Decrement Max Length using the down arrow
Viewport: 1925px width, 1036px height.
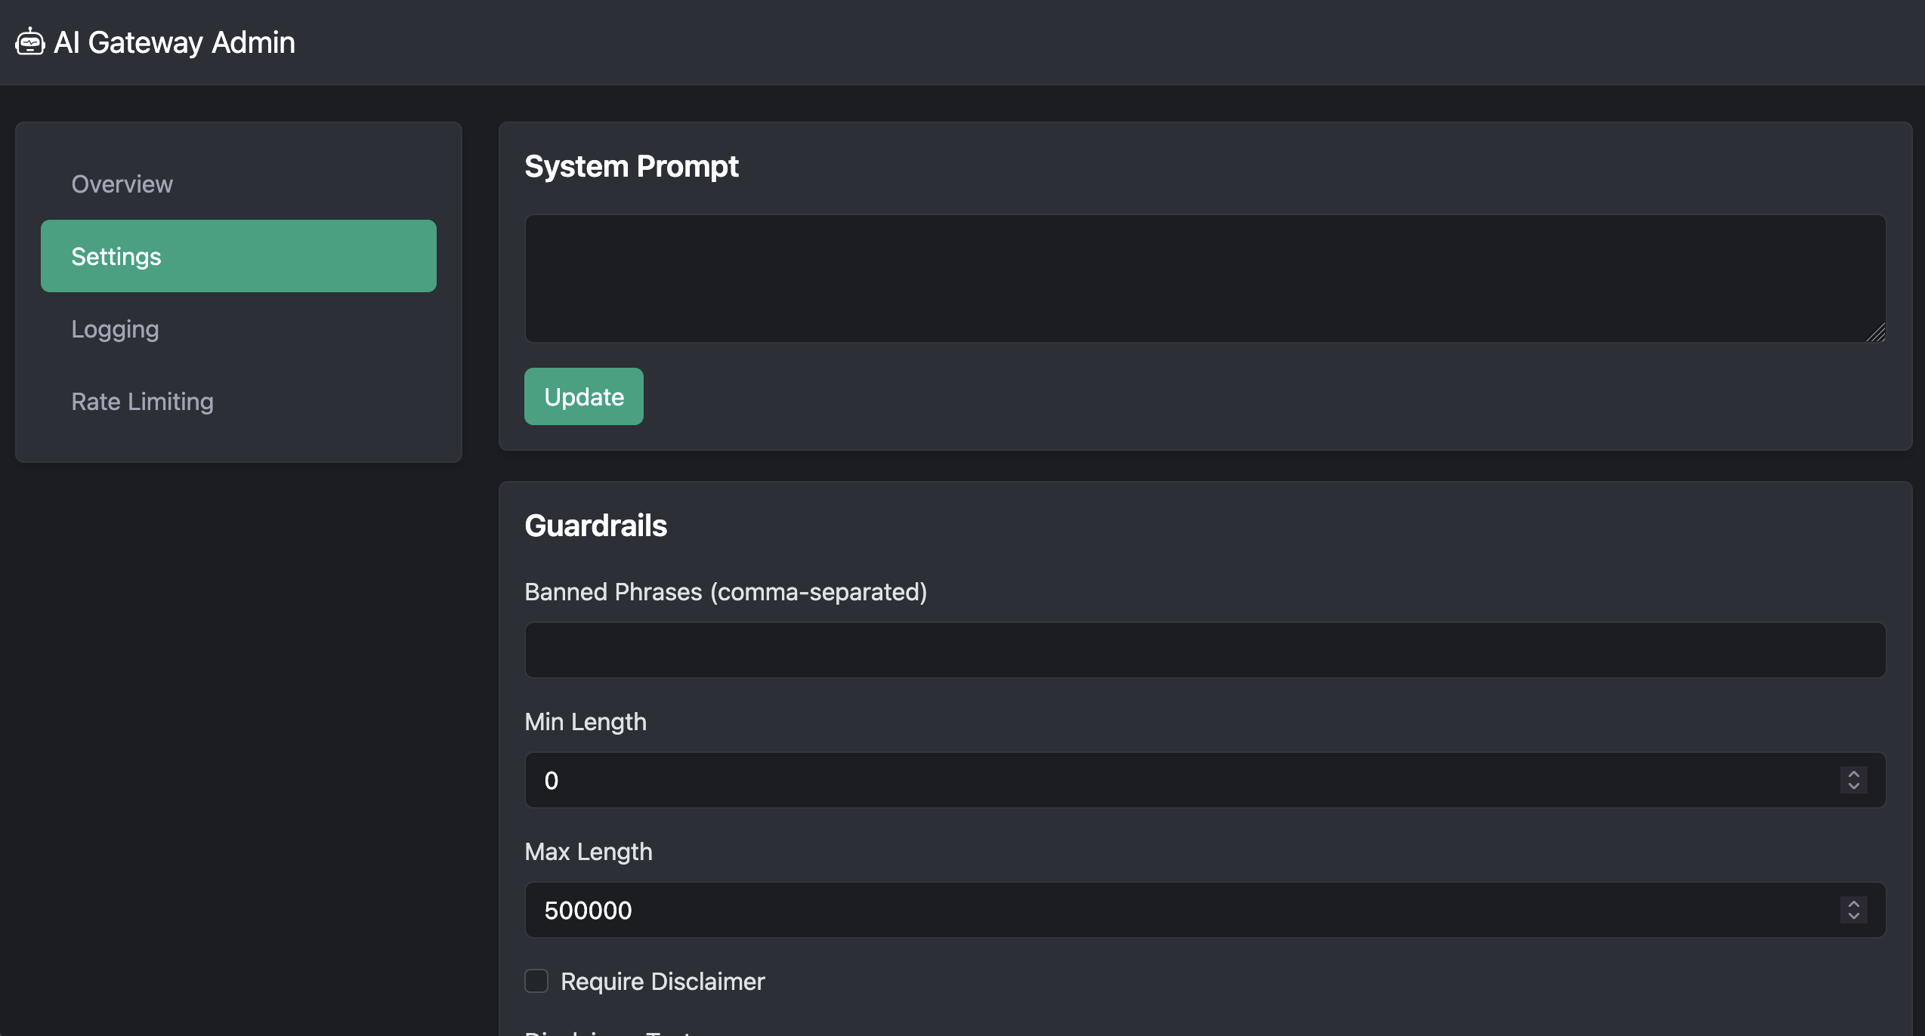pos(1853,917)
